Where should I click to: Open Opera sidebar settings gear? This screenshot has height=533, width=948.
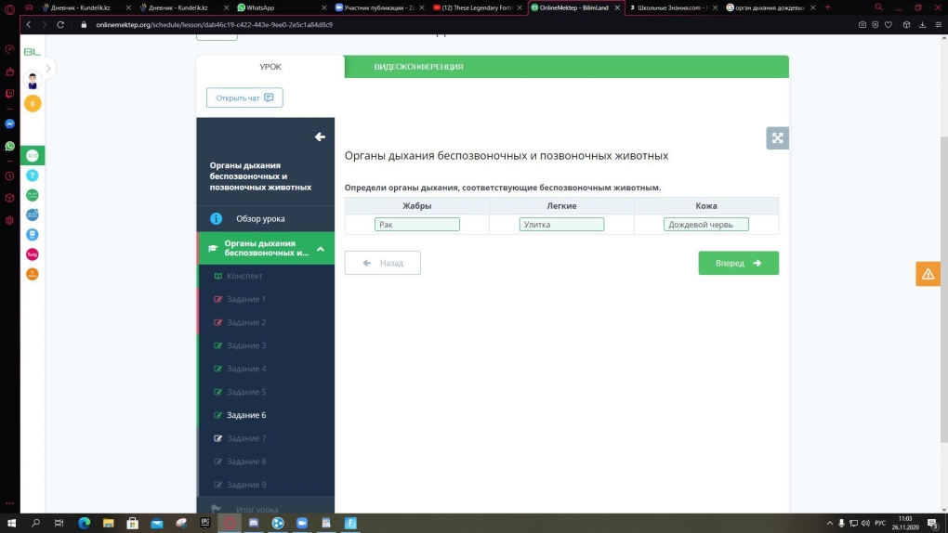click(x=9, y=220)
